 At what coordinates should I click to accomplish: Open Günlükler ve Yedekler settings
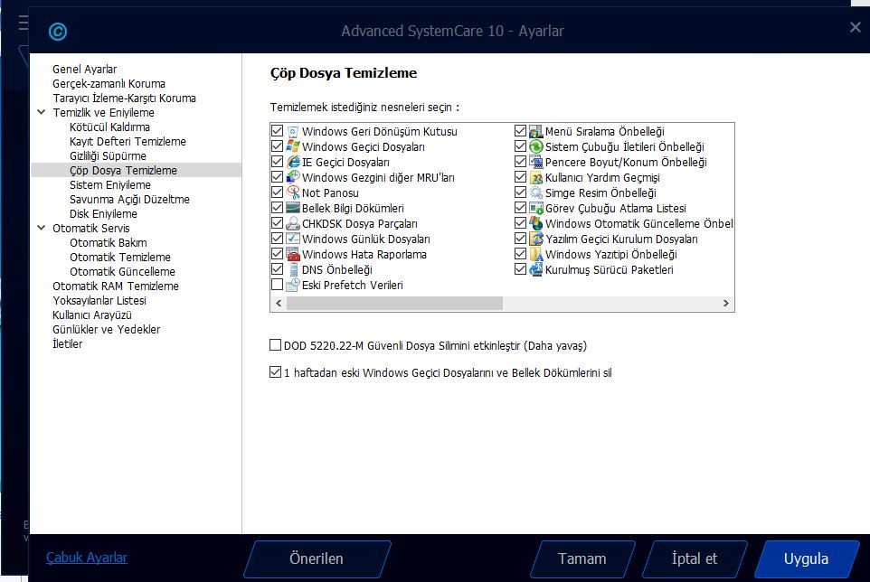[106, 329]
